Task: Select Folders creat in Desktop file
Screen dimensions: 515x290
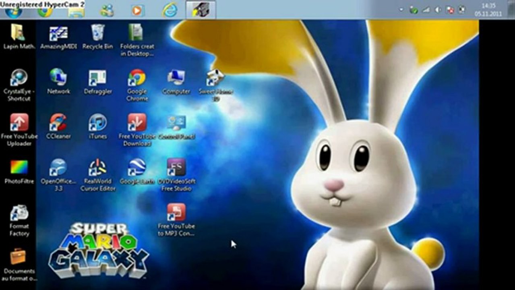Action: click(137, 40)
